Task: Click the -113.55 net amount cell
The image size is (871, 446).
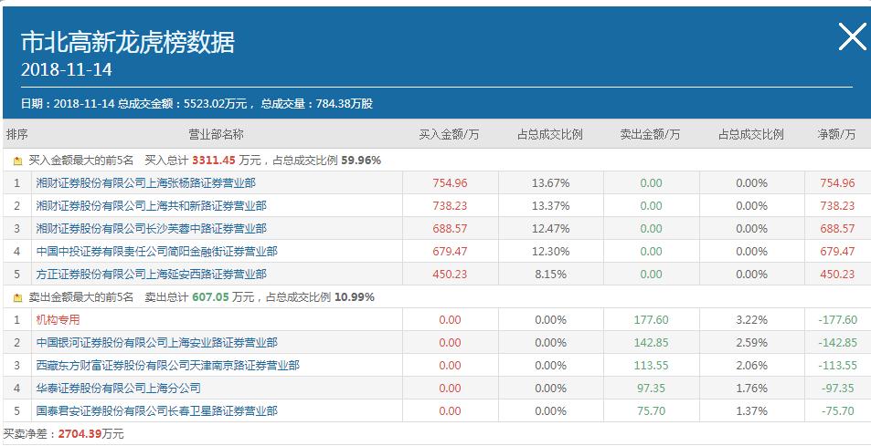Action: click(838, 365)
